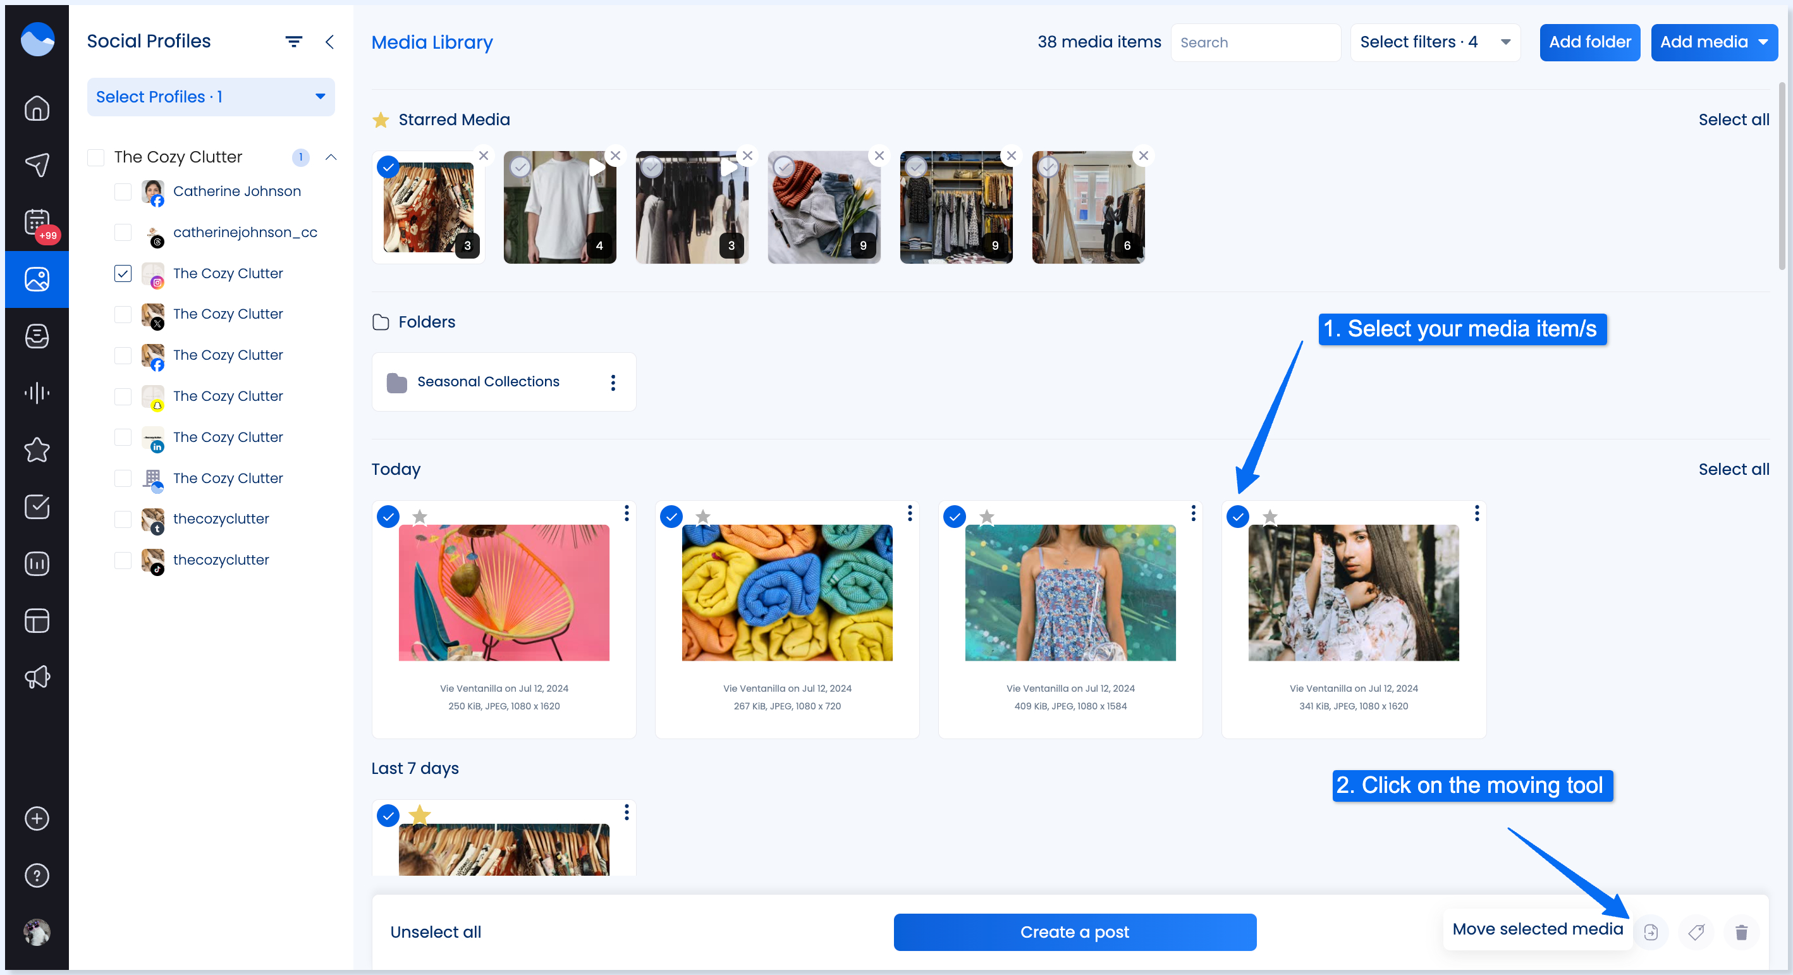Click the move selected media icon

(1650, 932)
